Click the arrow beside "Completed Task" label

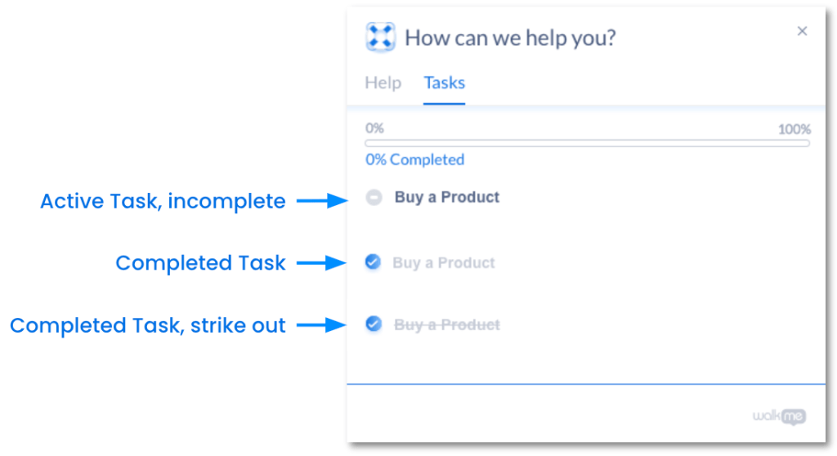[x=323, y=263]
